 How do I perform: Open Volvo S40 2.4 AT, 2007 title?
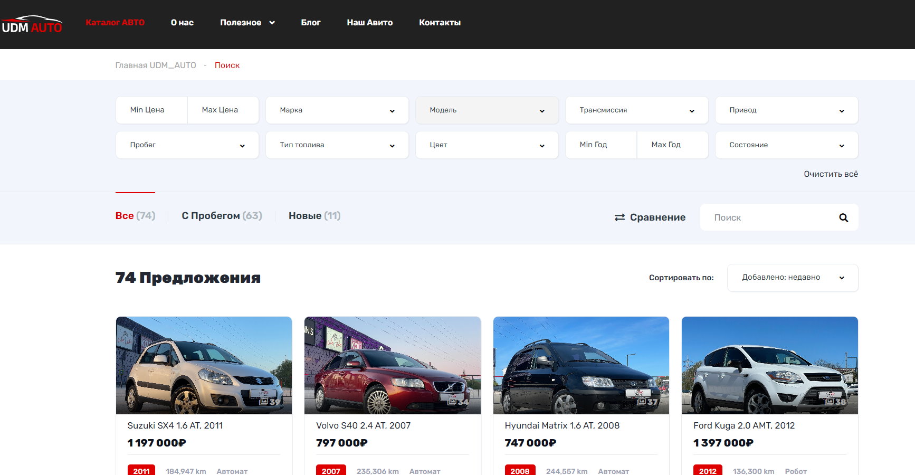click(363, 425)
